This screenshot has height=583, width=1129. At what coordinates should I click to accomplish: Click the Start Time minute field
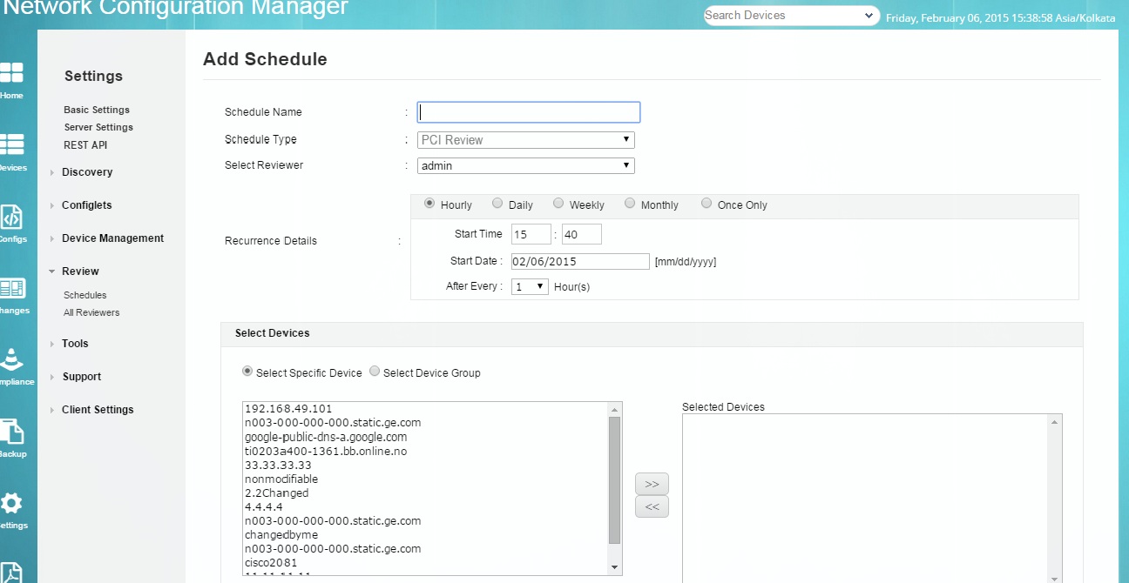tap(582, 234)
